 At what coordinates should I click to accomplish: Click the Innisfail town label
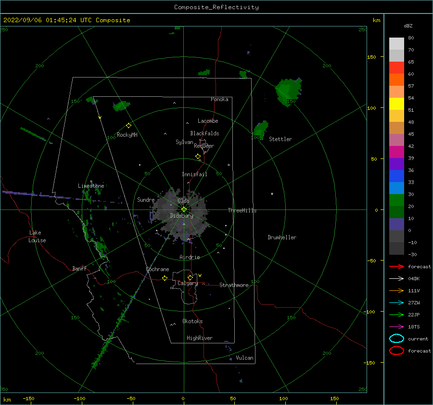pyautogui.click(x=194, y=174)
